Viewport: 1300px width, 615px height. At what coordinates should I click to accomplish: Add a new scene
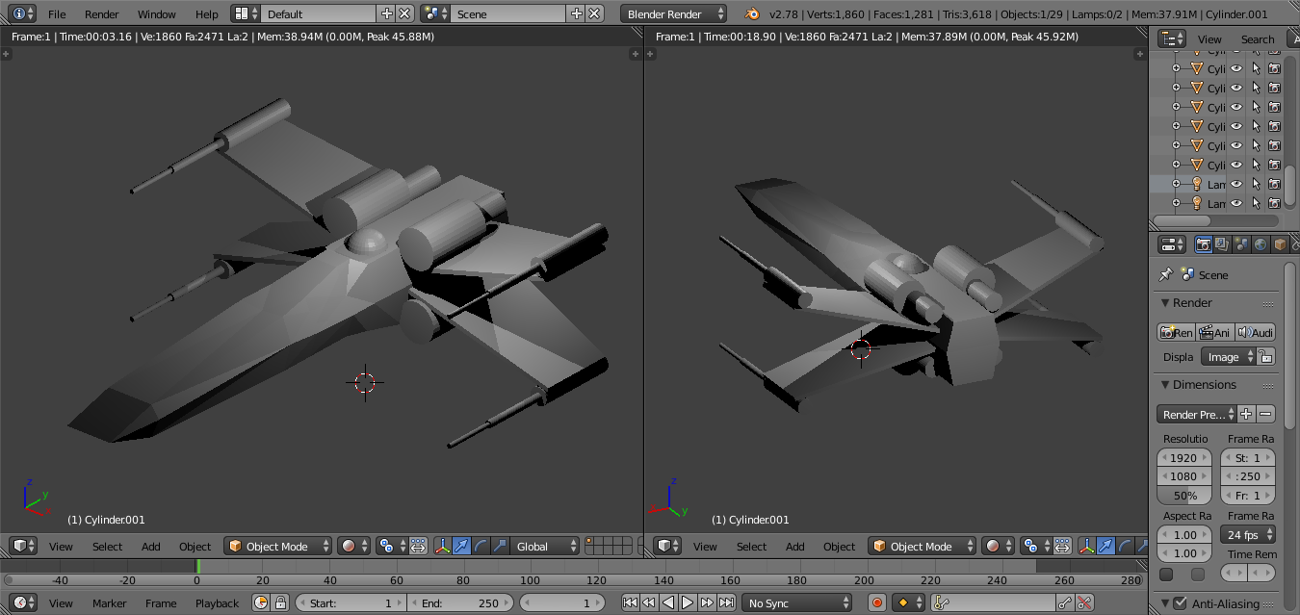click(x=576, y=14)
